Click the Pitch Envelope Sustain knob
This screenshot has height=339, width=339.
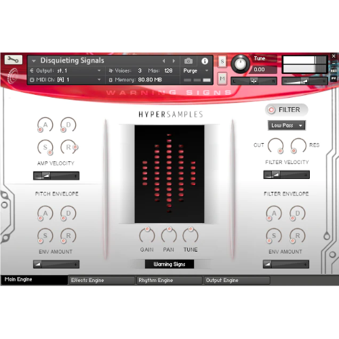[x=45, y=236]
